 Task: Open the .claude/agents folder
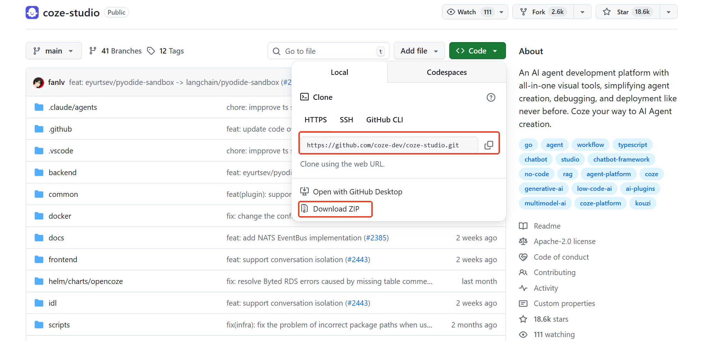point(73,107)
